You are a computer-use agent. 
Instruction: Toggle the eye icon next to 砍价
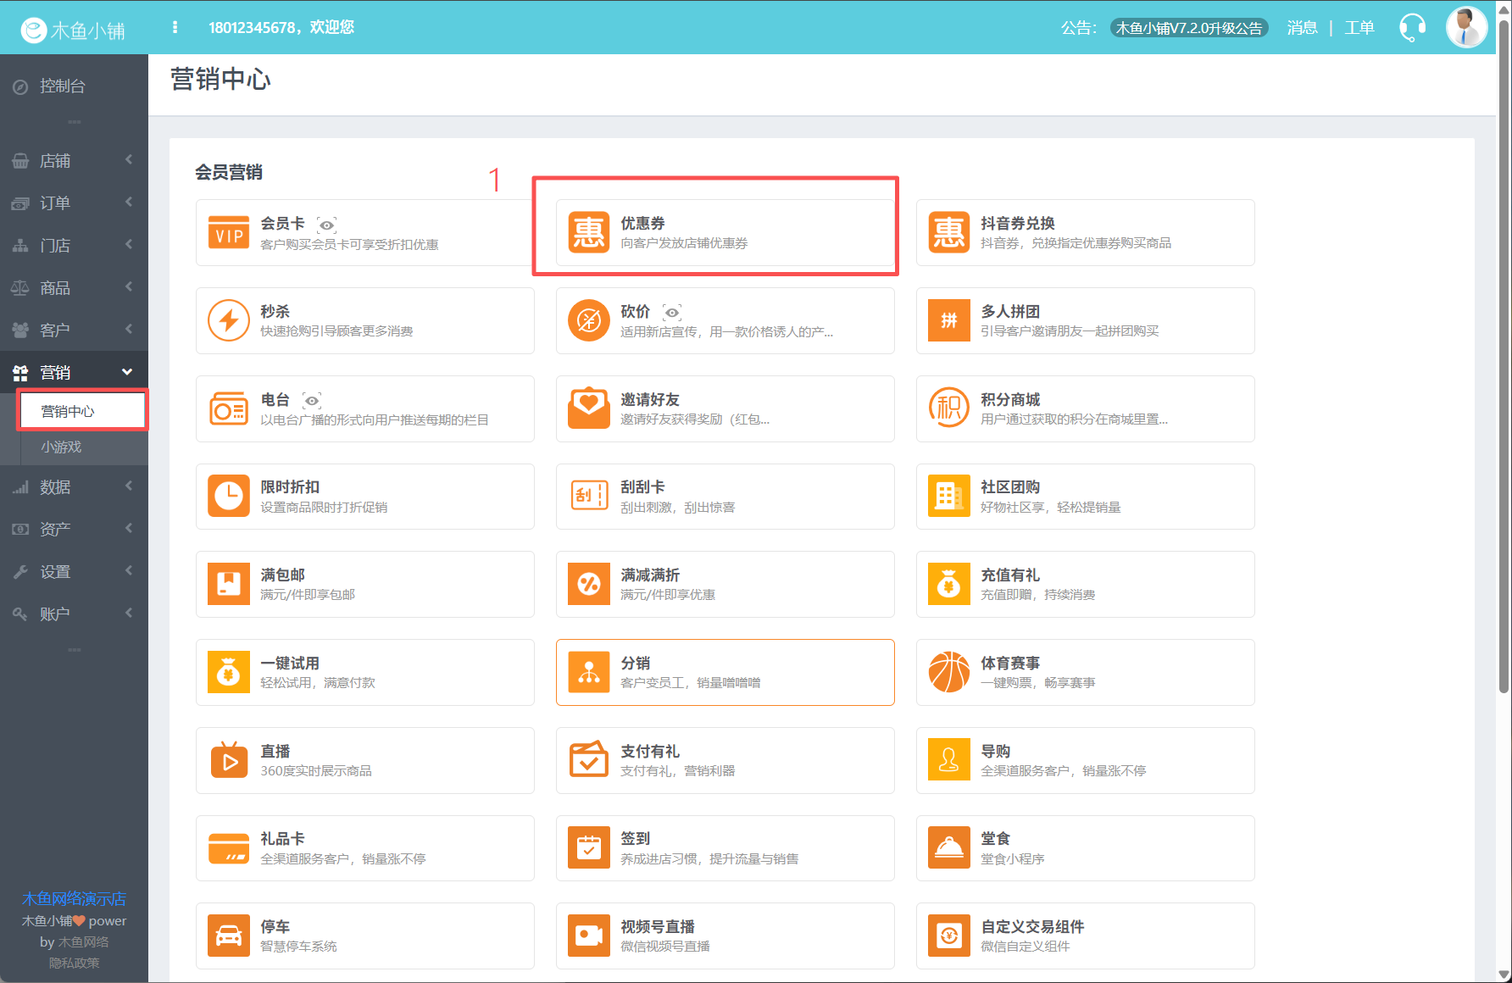(672, 313)
